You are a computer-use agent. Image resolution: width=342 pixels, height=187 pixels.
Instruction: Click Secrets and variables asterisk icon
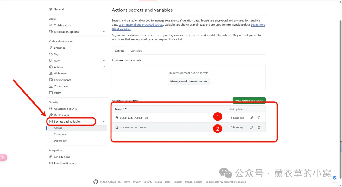(51, 121)
